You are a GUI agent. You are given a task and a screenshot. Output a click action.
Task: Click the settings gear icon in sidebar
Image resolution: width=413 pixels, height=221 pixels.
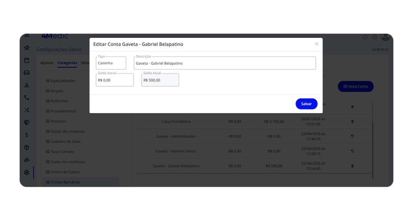pos(27,172)
